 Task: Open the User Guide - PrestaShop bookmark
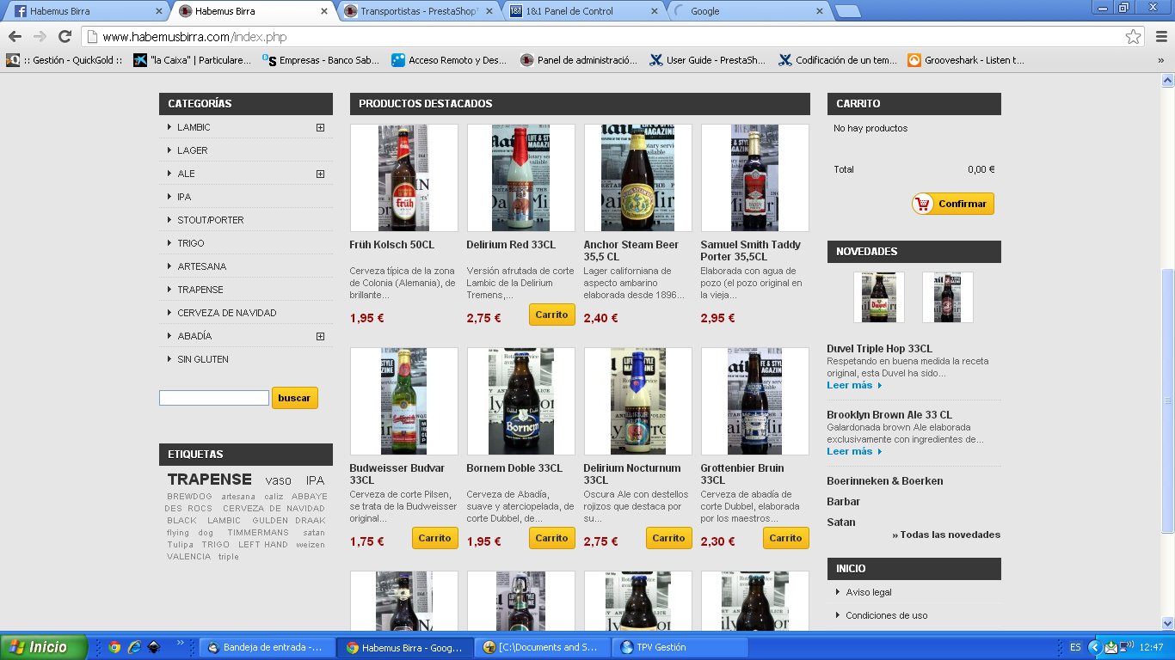[707, 60]
